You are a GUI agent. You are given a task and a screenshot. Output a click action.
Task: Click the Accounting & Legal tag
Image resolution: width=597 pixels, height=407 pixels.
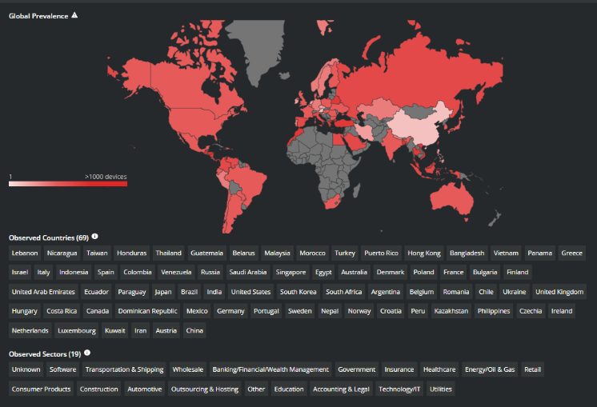pos(341,389)
